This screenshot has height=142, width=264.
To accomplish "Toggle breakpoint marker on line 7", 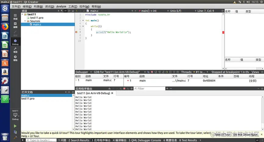I will (76, 32).
